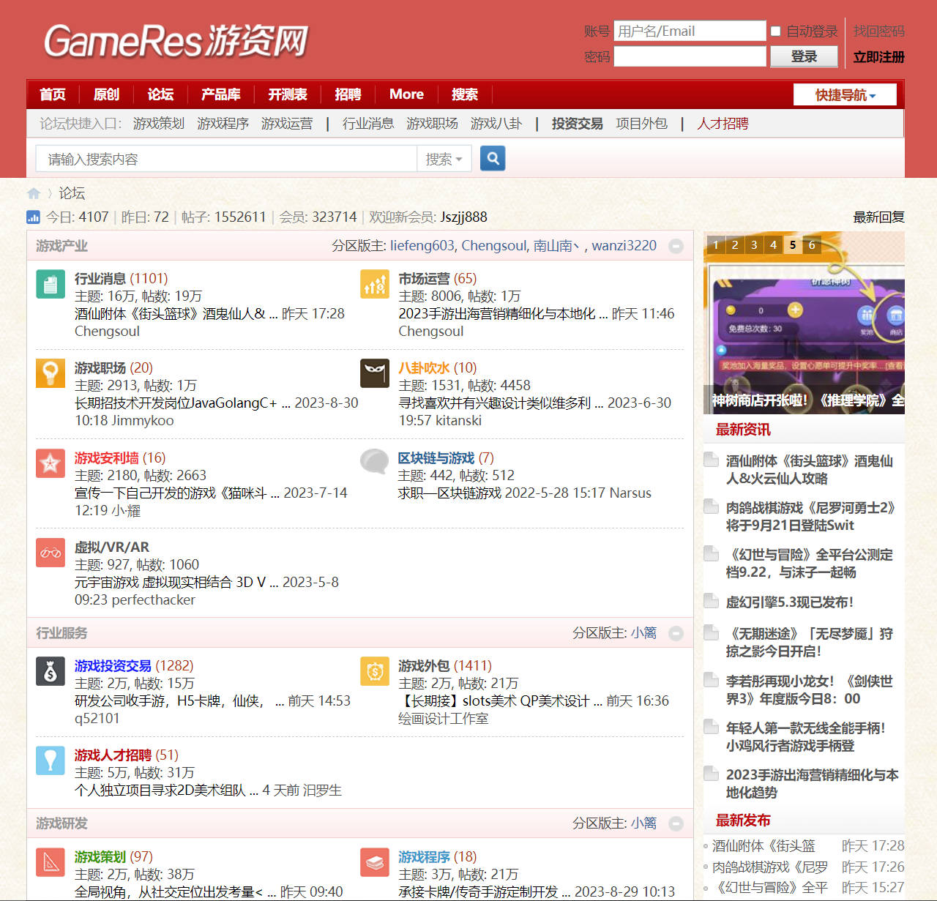Image resolution: width=937 pixels, height=901 pixels.
Task: Open new member Jszjj888's profile
Action: [x=463, y=217]
